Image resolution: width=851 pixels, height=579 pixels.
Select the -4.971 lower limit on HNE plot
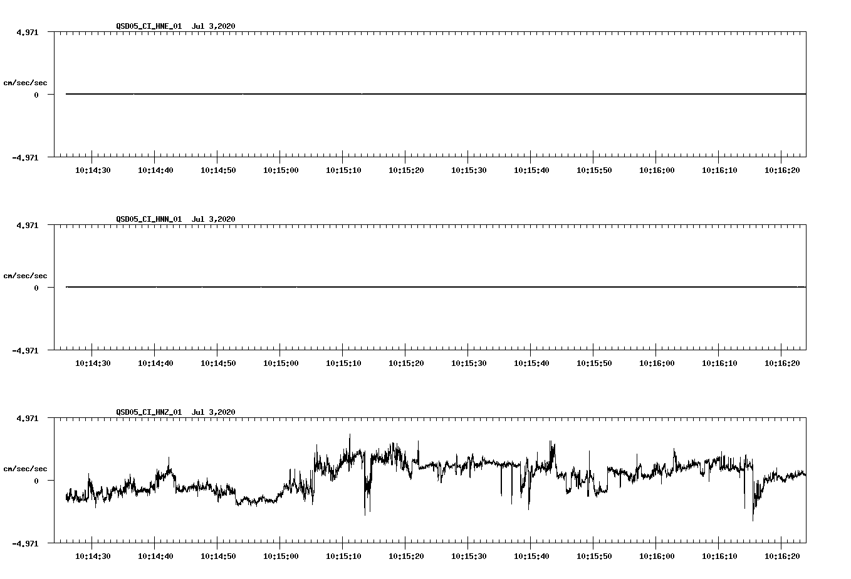25,157
